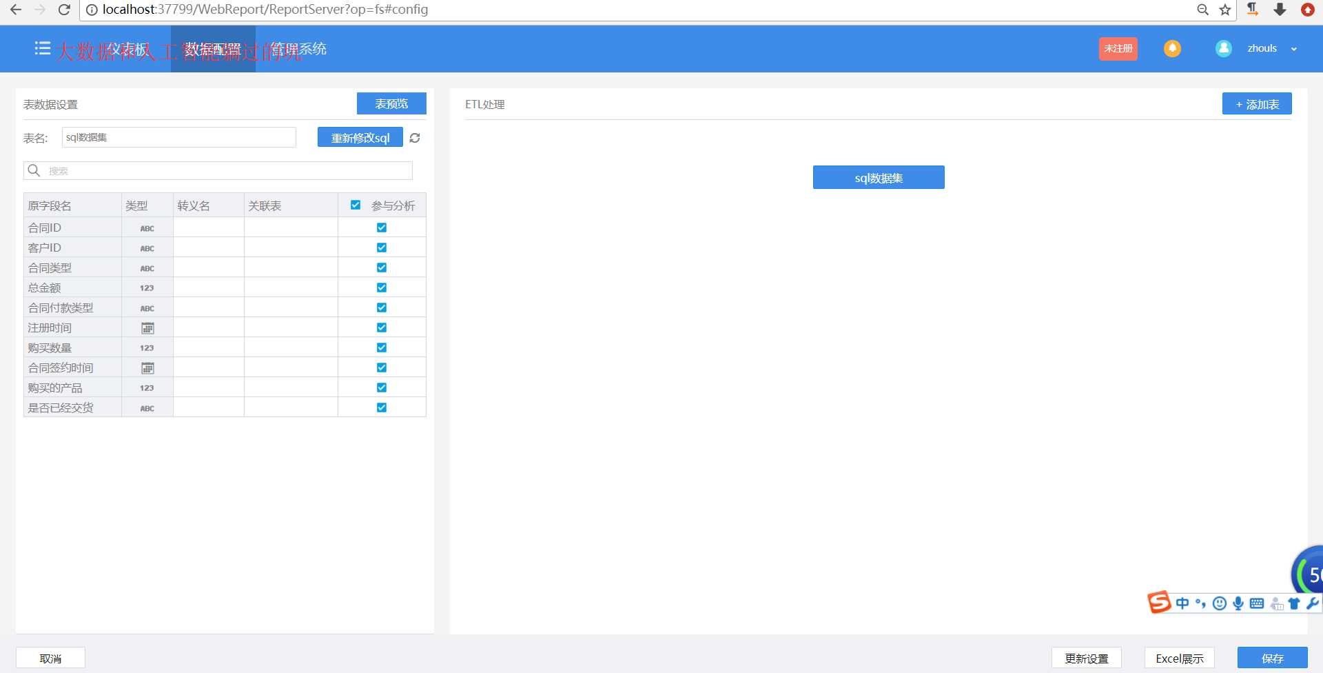Uncheck 参与分析 for 客户ID
The height and width of the screenshot is (673, 1323).
[382, 248]
